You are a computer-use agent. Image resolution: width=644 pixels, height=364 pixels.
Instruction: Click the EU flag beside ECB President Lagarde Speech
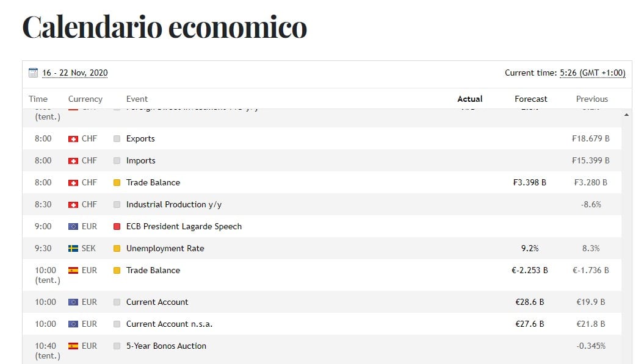click(x=73, y=226)
